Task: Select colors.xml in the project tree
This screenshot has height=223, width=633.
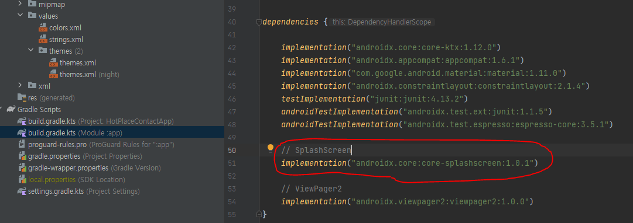Action: [x=66, y=28]
